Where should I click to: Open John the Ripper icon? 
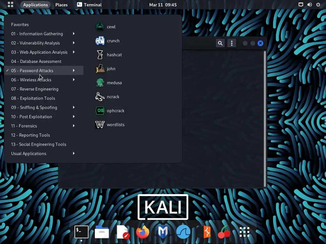(100, 69)
